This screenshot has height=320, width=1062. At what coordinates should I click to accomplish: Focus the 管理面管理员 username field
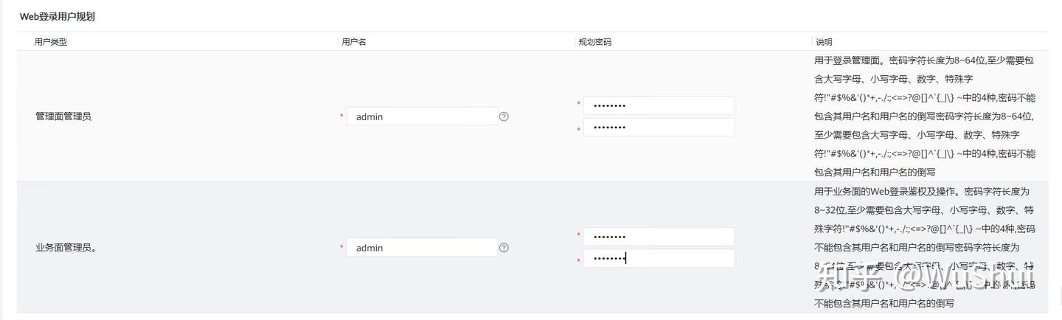click(x=422, y=116)
